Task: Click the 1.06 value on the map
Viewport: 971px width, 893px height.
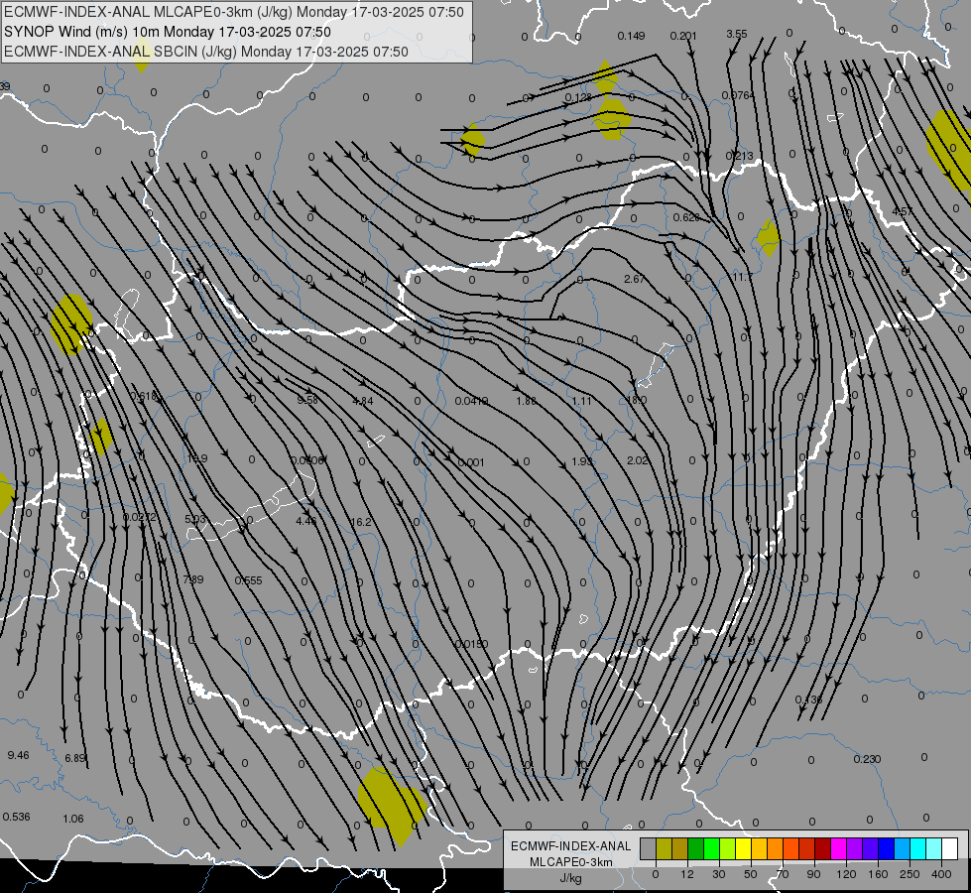Action: [73, 819]
